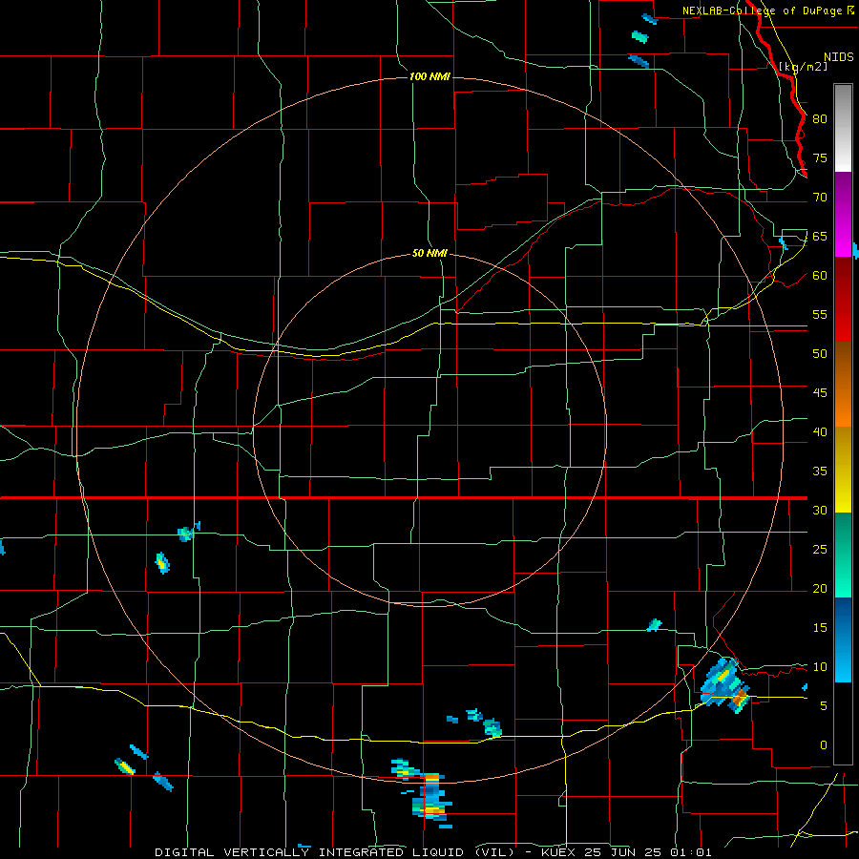The image size is (859, 859).
Task: Click the "[kg/m2]" units label
Action: click(x=803, y=67)
